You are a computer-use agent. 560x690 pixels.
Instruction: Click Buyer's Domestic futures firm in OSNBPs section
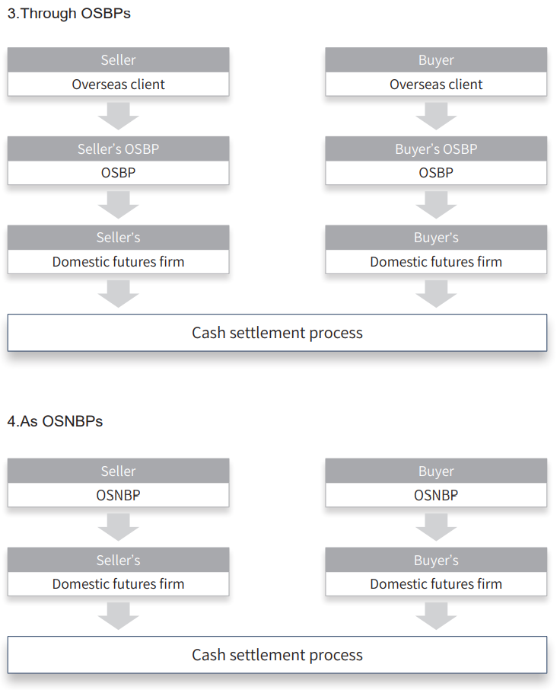pyautogui.click(x=436, y=584)
